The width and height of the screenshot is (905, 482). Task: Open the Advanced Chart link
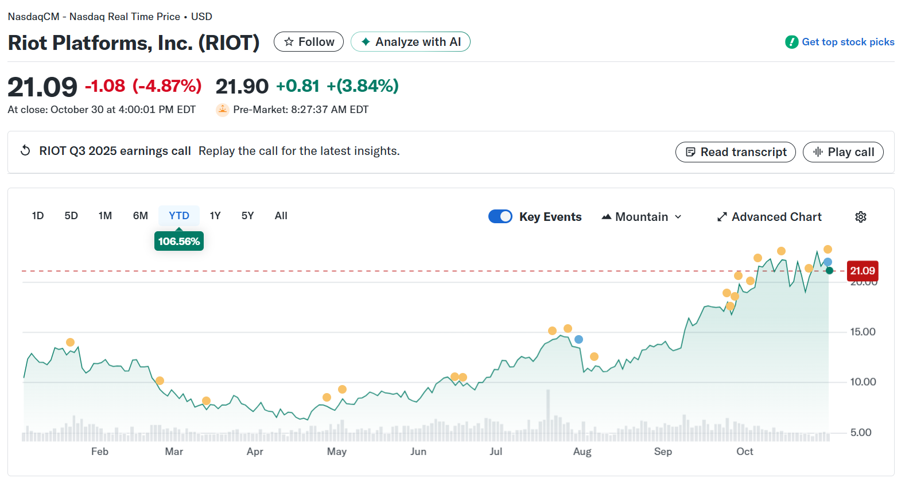pyautogui.click(x=770, y=217)
